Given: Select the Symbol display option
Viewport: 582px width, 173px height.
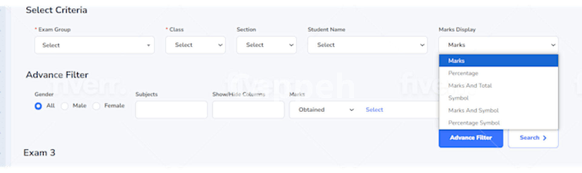Looking at the screenshot, I should 458,98.
